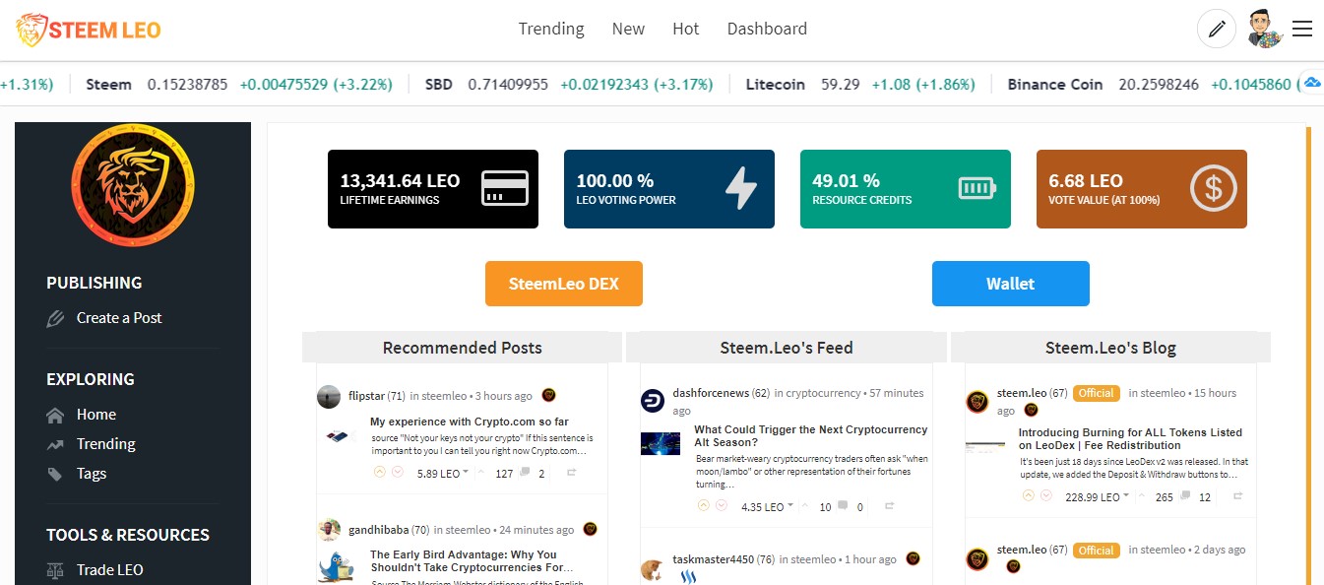Upvote flipstar's Crypto.com post
The width and height of the screenshot is (1324, 585).
380,473
